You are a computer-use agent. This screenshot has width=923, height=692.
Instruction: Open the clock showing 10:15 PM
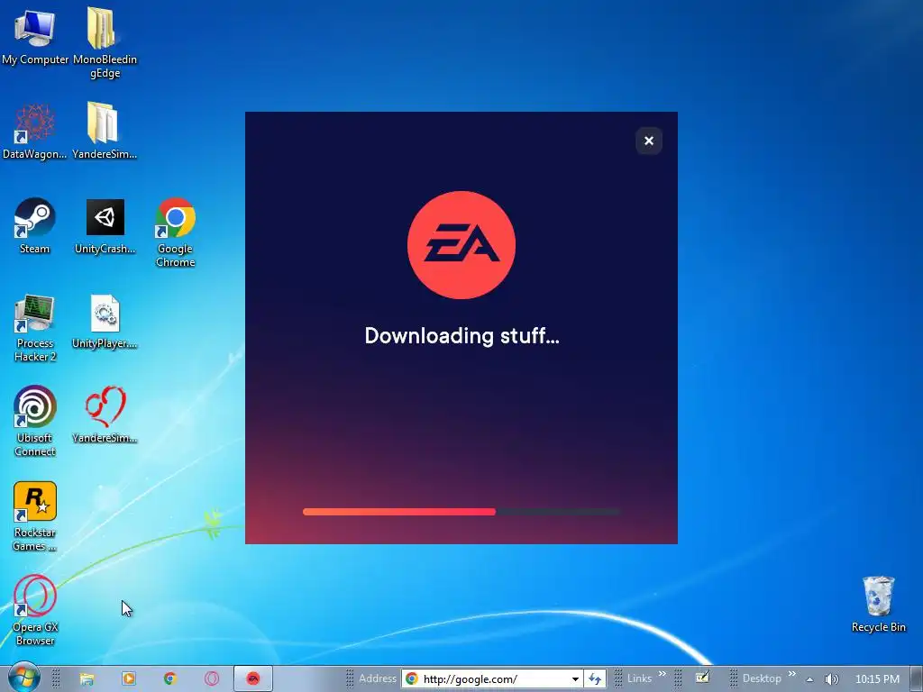pos(877,679)
